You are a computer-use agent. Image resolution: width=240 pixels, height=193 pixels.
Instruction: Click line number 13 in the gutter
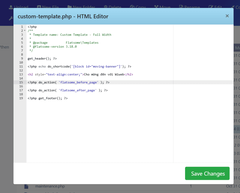pyautogui.click(x=21, y=74)
